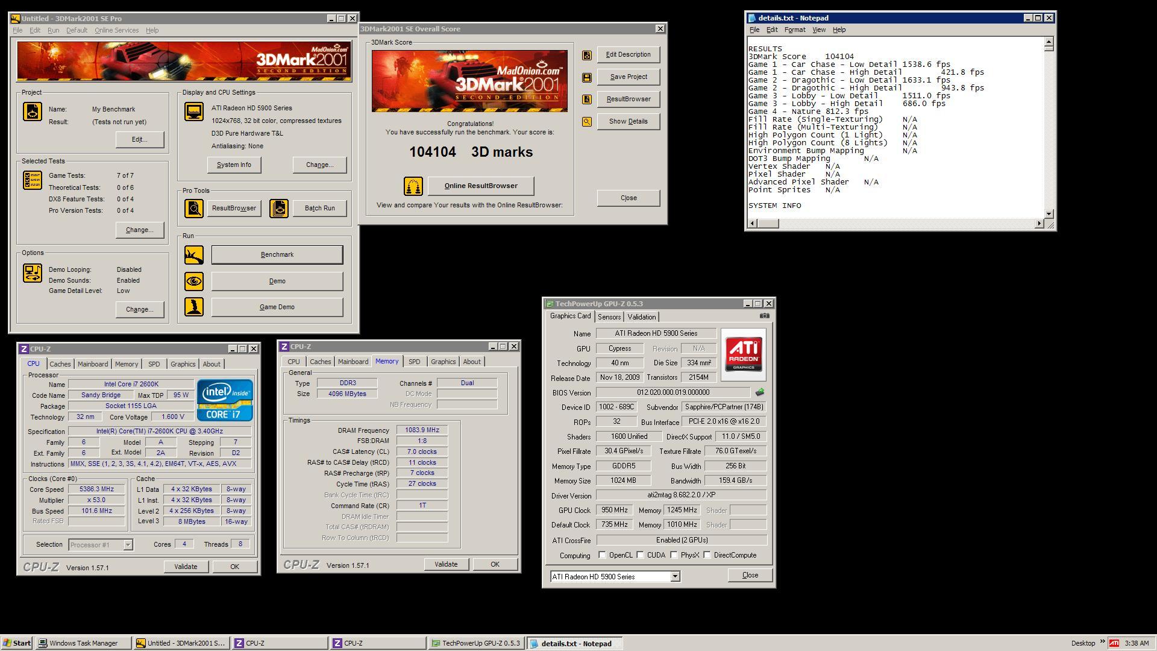Click the System Info button

[x=234, y=165]
